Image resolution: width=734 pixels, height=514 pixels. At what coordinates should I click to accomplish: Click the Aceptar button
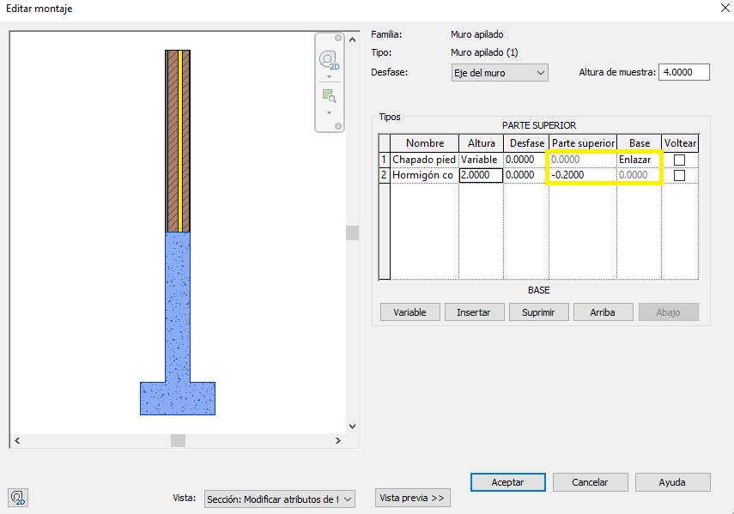click(507, 482)
